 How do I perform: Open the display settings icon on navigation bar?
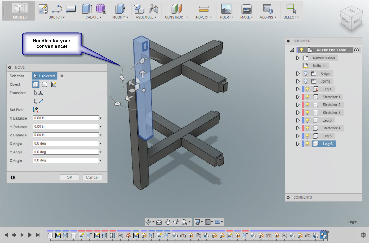tap(198, 222)
